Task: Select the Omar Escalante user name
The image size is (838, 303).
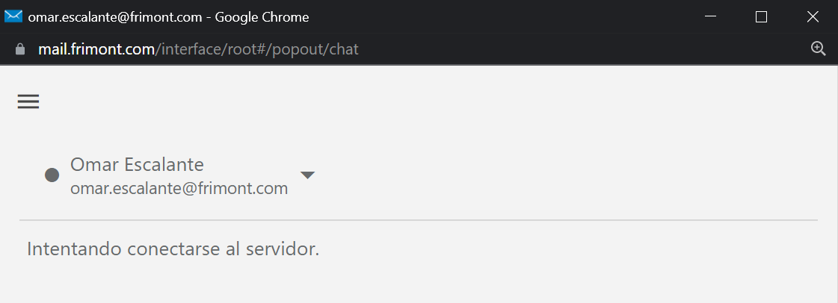Action: pos(137,164)
